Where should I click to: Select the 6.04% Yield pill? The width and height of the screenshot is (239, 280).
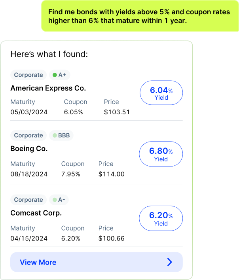tap(161, 93)
